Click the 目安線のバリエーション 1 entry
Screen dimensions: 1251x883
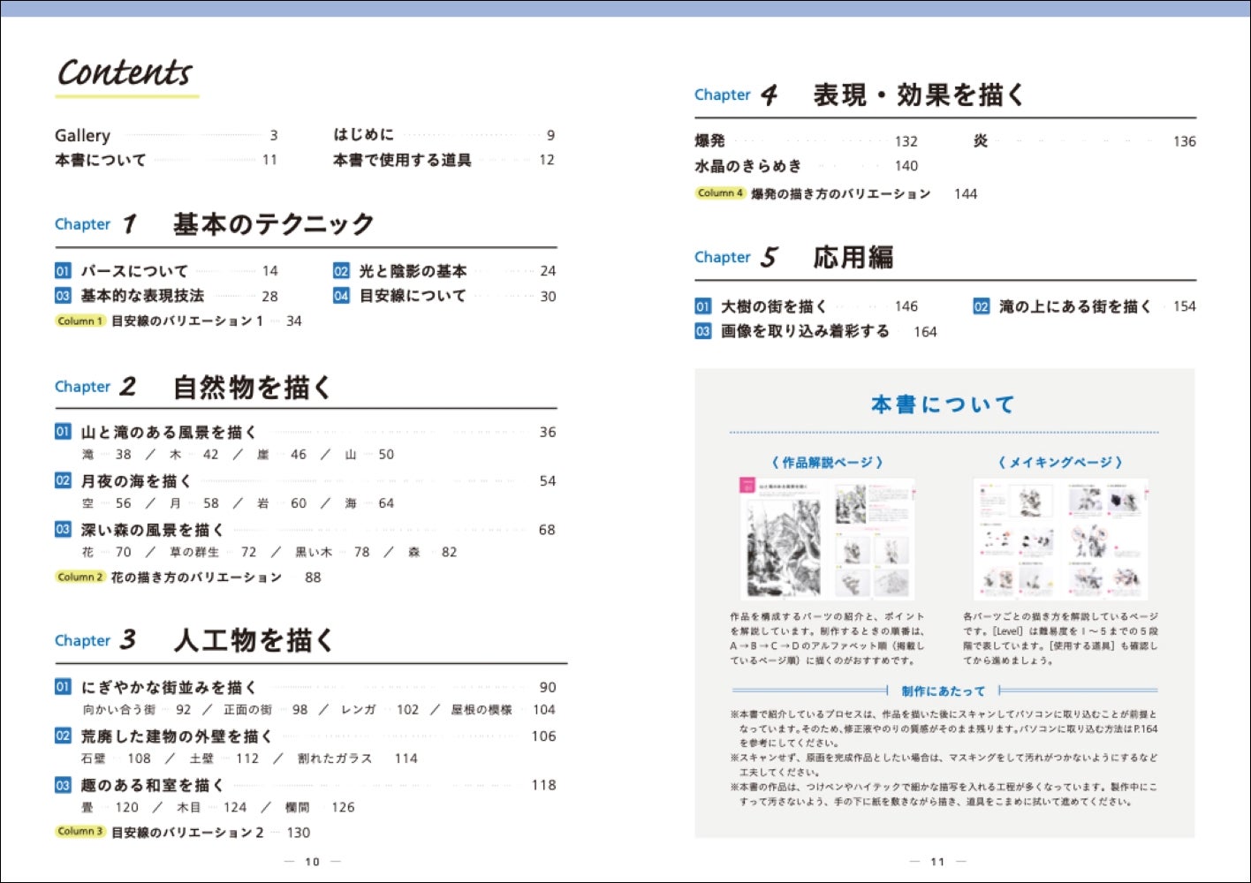206,321
